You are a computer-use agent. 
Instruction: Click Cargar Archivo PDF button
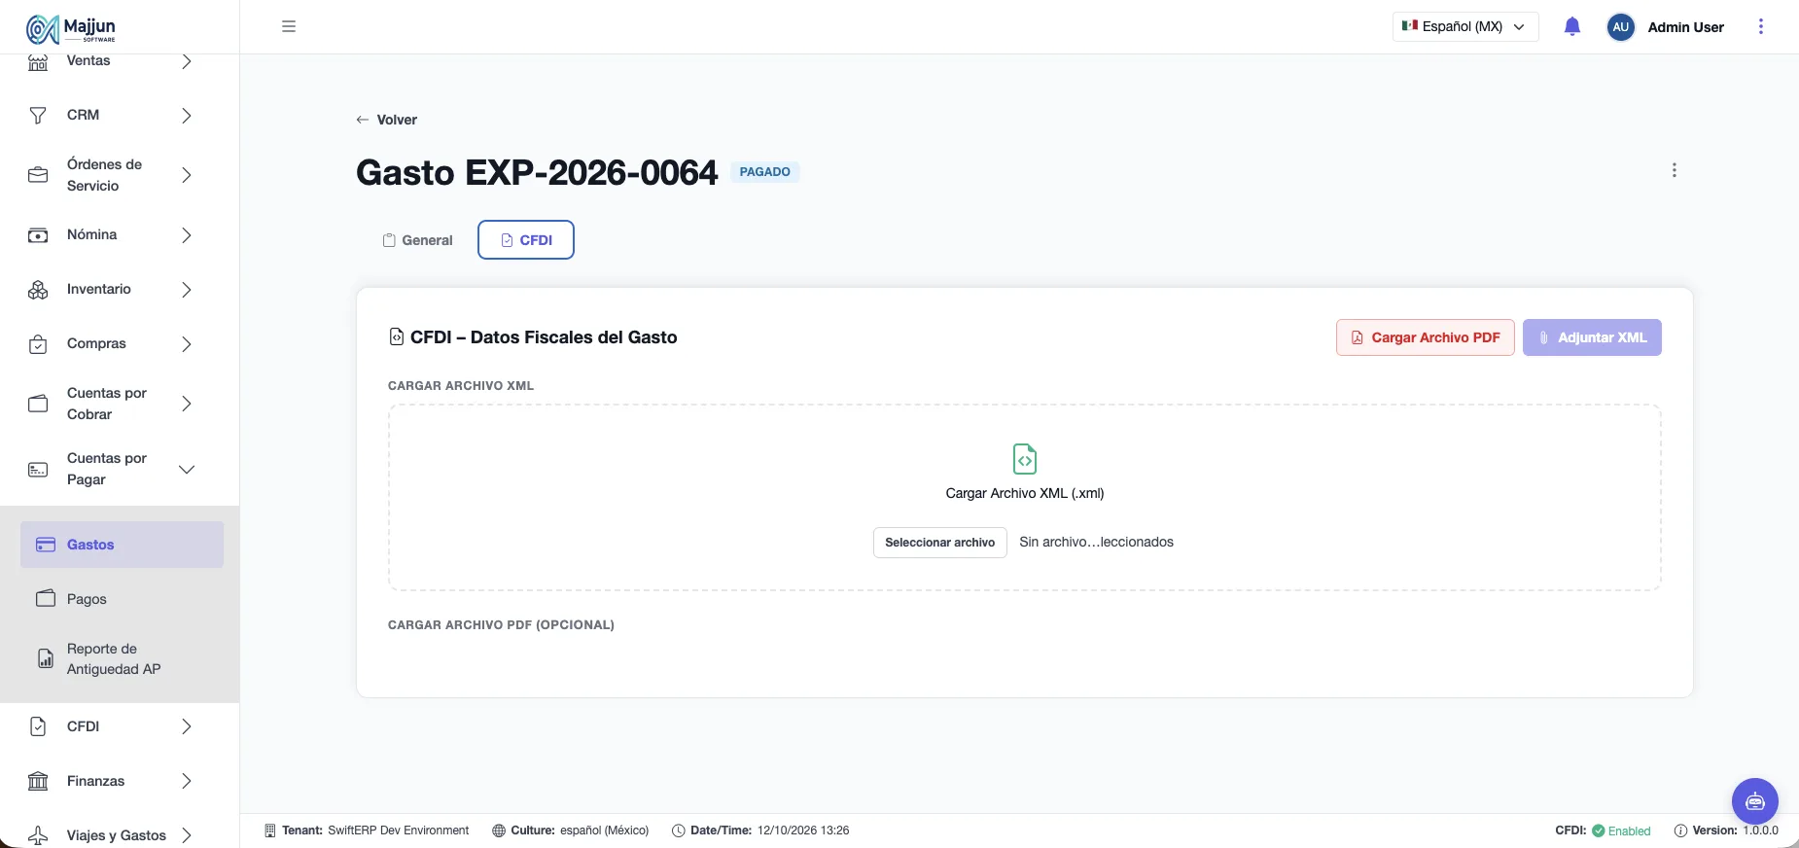click(x=1426, y=337)
